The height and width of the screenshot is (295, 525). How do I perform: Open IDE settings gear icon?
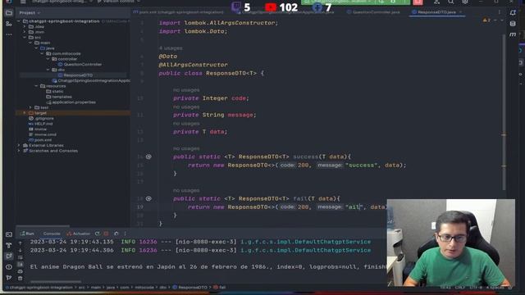coord(465,2)
